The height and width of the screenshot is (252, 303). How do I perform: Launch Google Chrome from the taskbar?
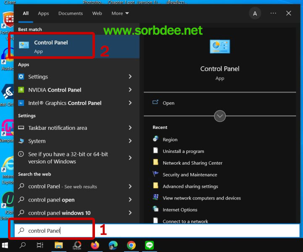131,245
